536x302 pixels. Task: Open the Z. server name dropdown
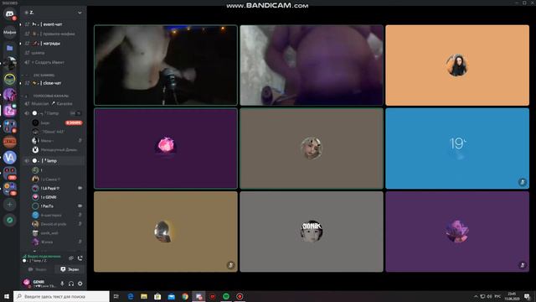coord(54,13)
